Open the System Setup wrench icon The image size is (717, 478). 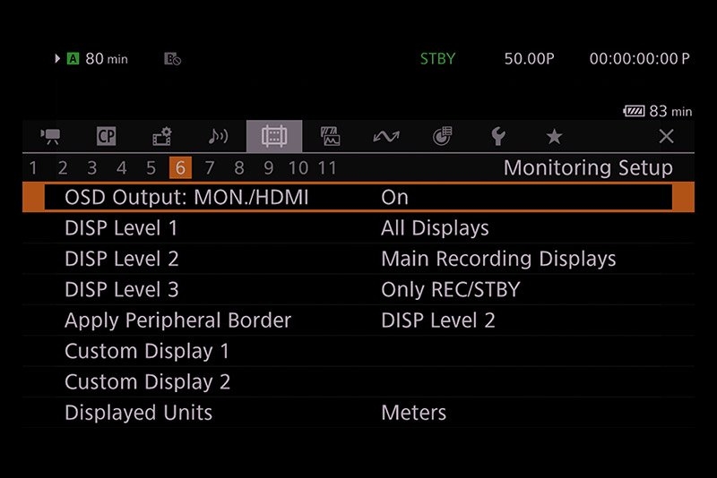click(498, 136)
